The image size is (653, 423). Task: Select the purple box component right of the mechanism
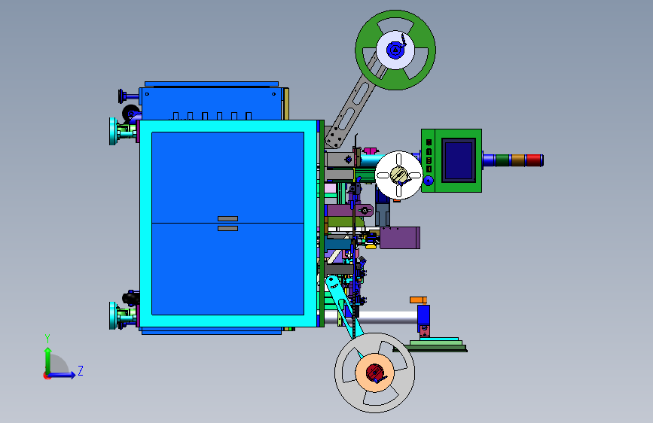(x=400, y=238)
